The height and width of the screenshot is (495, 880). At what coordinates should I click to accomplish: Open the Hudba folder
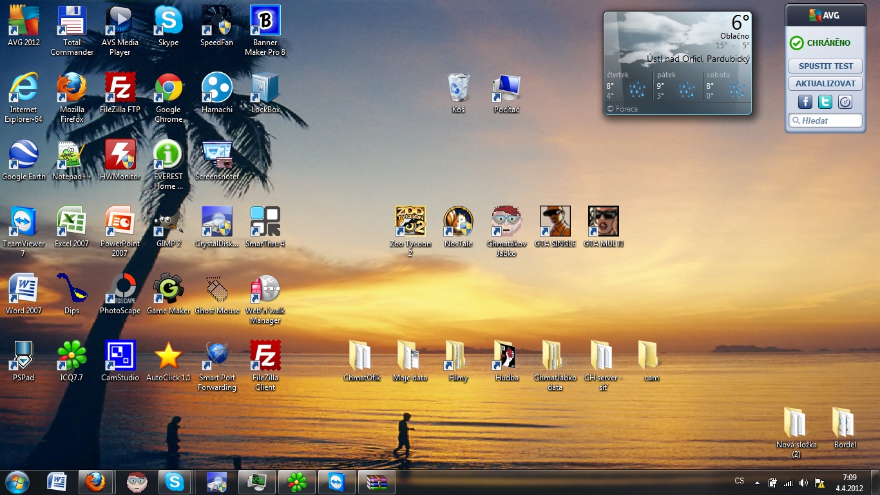tap(507, 356)
